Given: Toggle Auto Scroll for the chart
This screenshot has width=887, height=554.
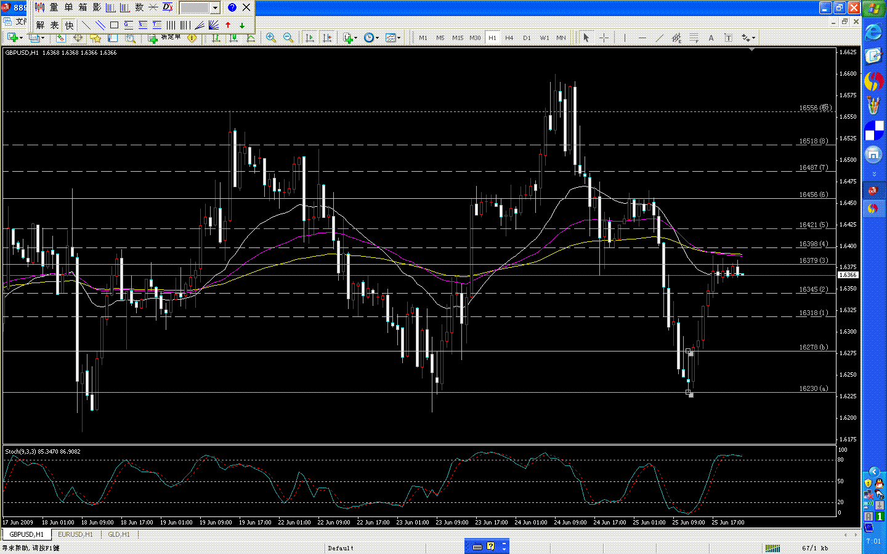Looking at the screenshot, I should click(x=310, y=38).
